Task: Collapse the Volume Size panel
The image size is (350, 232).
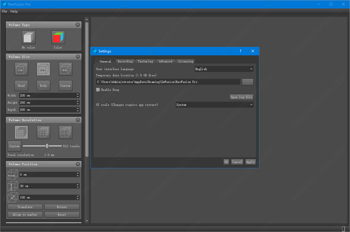Action: pos(78,56)
